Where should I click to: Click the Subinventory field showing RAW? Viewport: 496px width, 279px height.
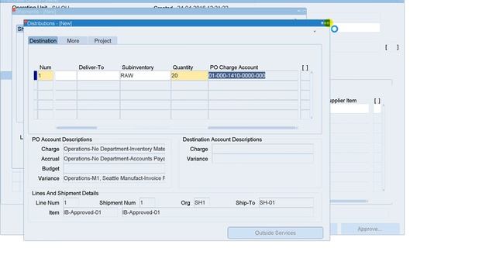coord(145,76)
